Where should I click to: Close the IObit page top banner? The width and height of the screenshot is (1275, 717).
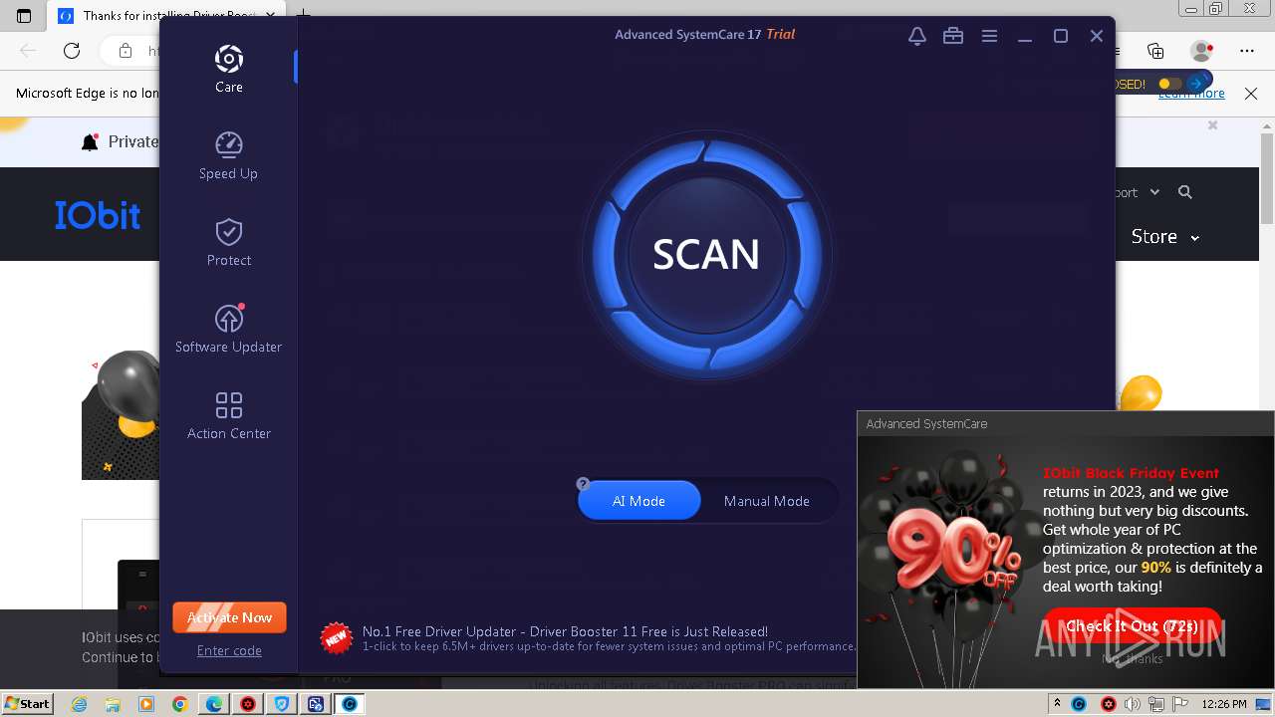click(x=1212, y=125)
